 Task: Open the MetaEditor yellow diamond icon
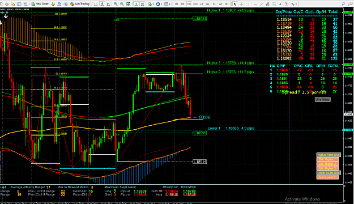[x=53, y=4]
